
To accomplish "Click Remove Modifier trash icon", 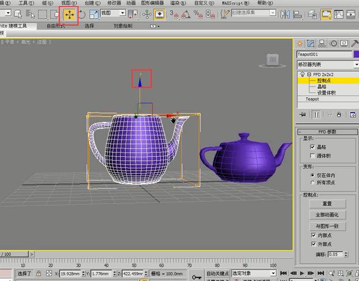I will pos(339,114).
